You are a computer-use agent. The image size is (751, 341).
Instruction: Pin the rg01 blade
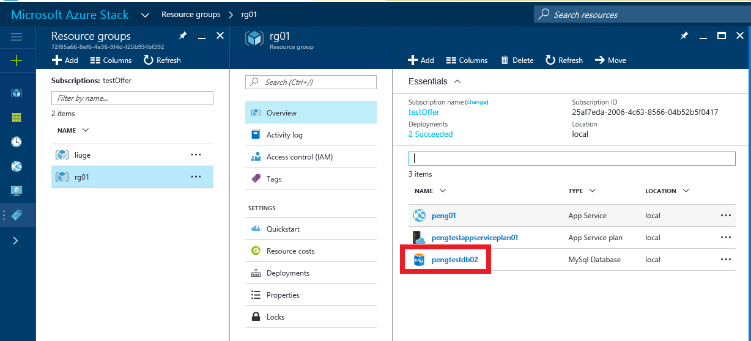click(x=684, y=36)
